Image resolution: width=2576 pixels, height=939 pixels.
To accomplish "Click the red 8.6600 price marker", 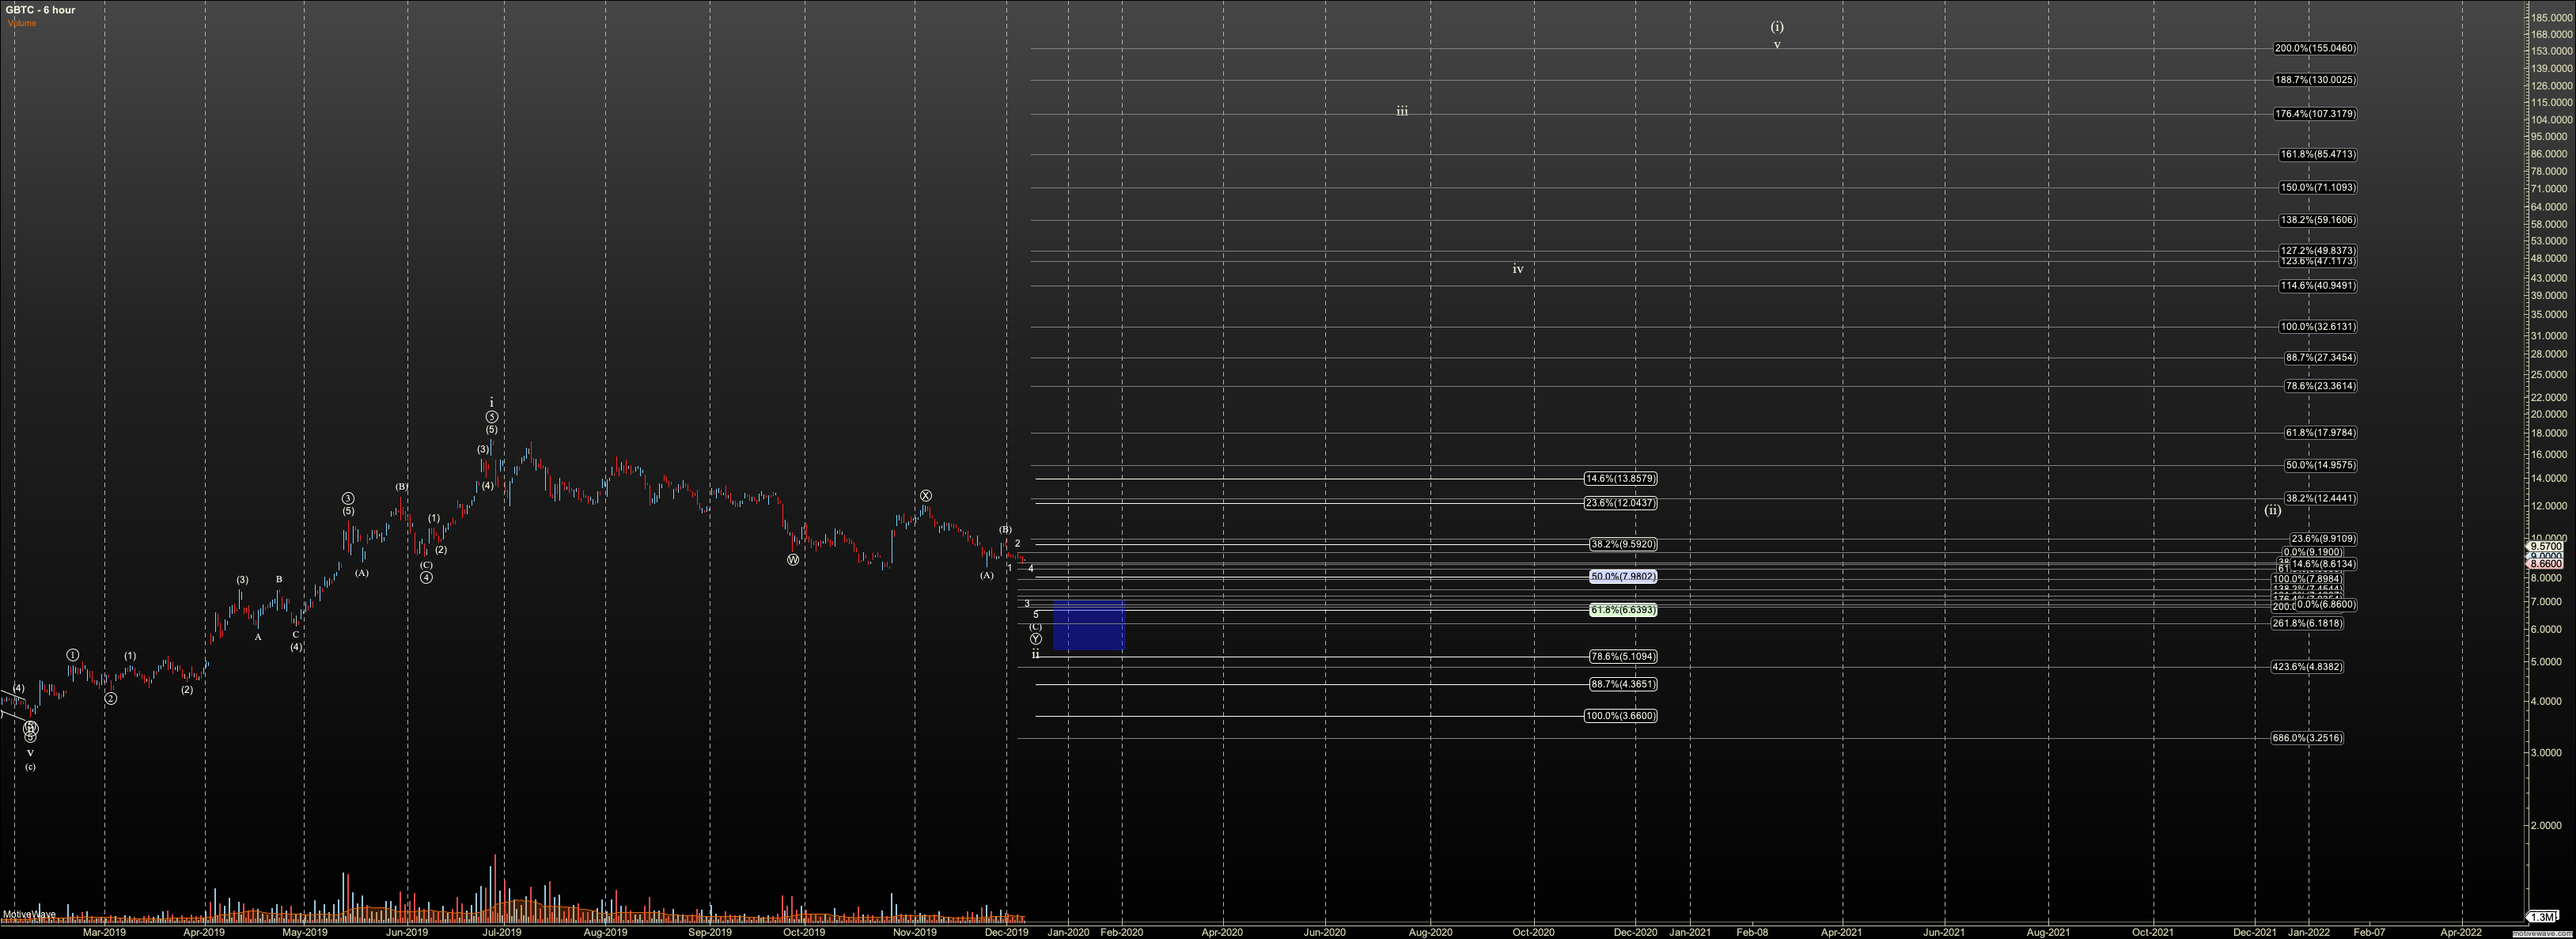I will [x=2545, y=564].
